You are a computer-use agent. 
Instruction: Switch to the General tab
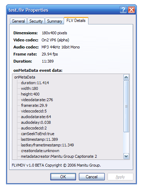tap(18, 21)
